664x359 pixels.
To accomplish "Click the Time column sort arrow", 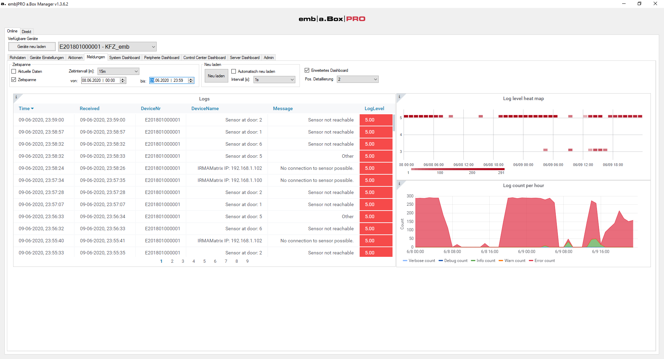I will point(32,109).
